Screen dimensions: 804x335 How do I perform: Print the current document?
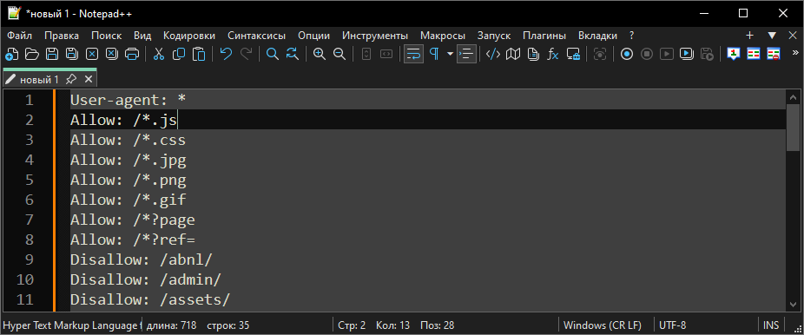(x=132, y=54)
